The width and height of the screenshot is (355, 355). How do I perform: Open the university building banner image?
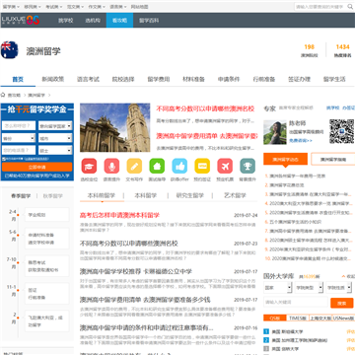click(115, 128)
